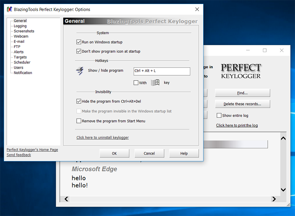Click the logged text "hello!"
Image resolution: width=295 pixels, height=216 pixels.
[x=80, y=185]
